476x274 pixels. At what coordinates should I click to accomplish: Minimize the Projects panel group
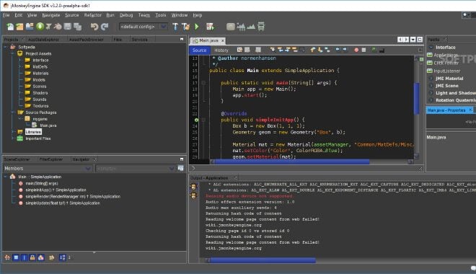(182, 39)
